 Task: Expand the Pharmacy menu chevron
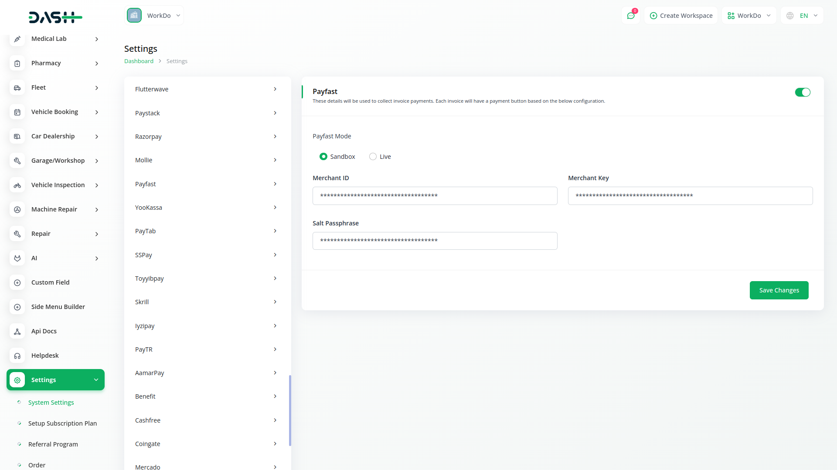(x=97, y=64)
